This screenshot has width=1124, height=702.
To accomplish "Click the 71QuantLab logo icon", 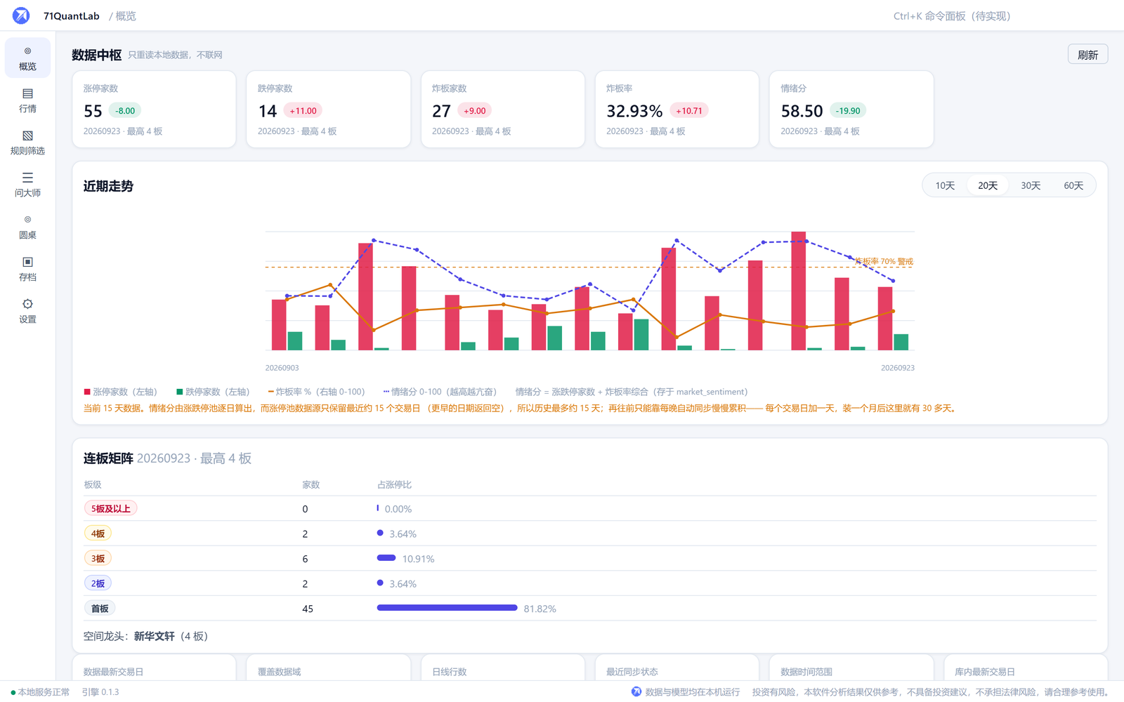I will [21, 15].
